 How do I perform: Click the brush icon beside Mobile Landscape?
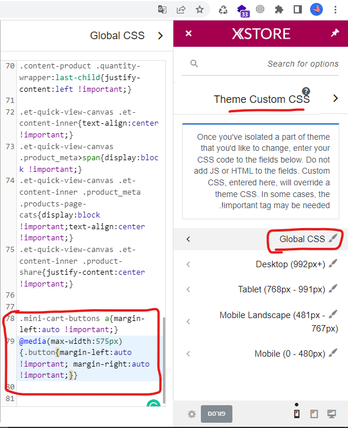(x=333, y=314)
